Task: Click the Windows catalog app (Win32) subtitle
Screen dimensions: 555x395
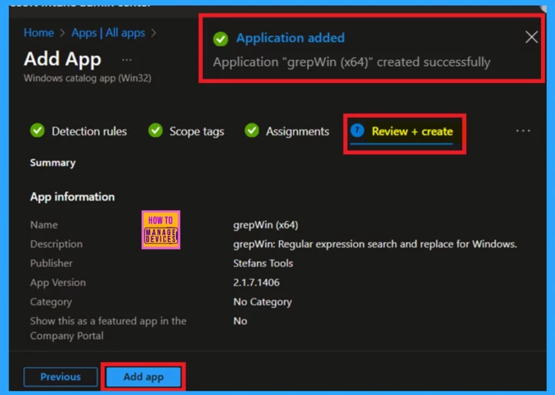Action: pyautogui.click(x=87, y=78)
